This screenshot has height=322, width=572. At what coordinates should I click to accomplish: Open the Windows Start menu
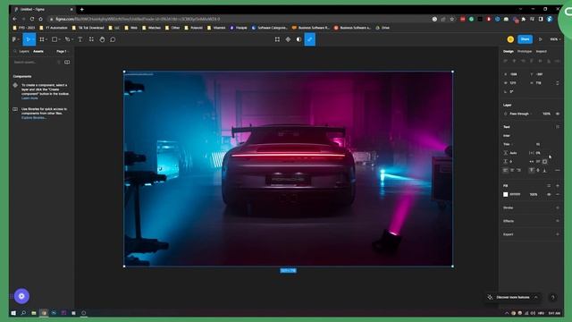pos(13,313)
